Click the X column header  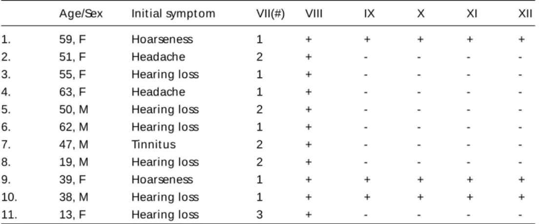(x=420, y=14)
